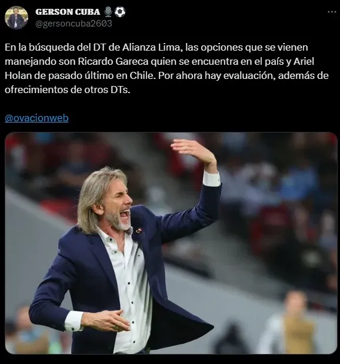Click the word 'Chile' in tweet text
Image resolution: width=340 pixels, height=364 pixels.
[142, 75]
